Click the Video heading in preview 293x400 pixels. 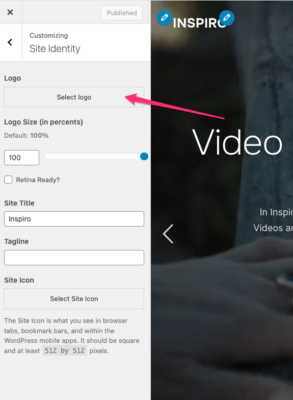(x=237, y=142)
